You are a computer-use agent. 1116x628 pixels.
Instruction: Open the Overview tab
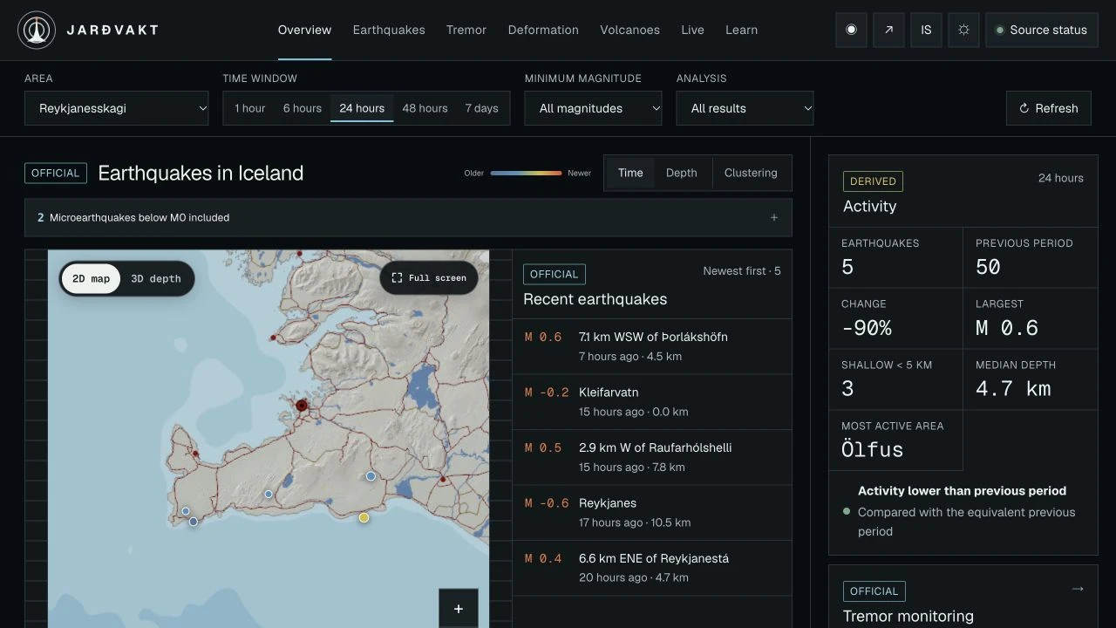pyautogui.click(x=304, y=30)
